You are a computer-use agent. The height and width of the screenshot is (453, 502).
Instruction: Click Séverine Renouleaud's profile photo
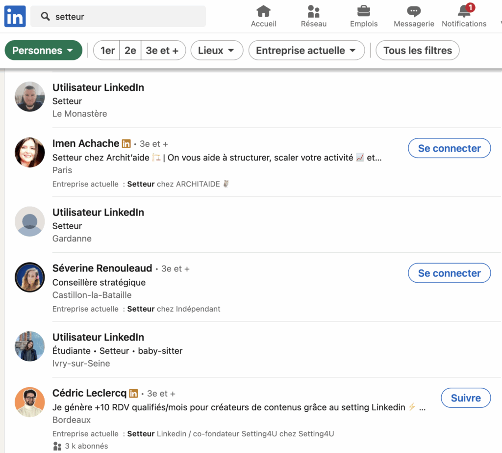[30, 277]
